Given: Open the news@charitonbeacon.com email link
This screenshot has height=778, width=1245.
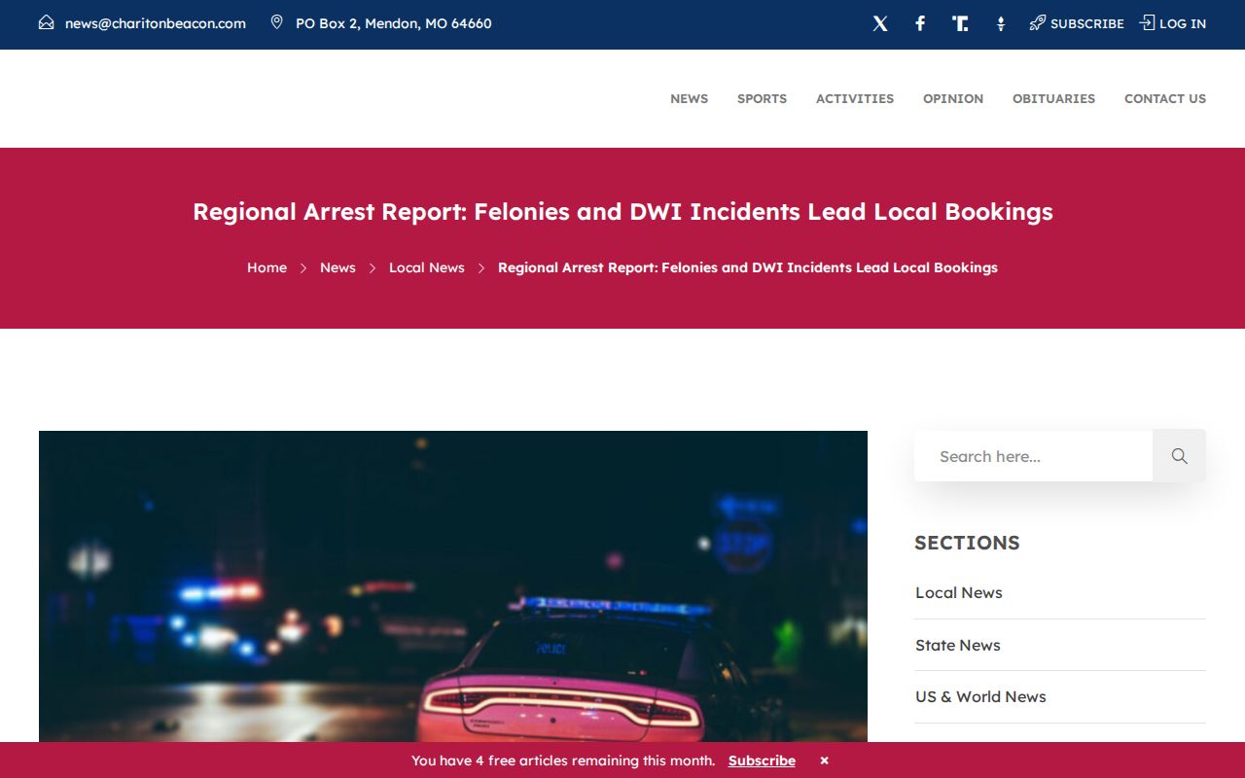Looking at the screenshot, I should coord(156,23).
